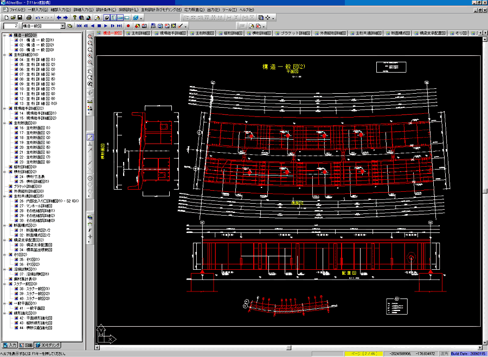Click the perpendicular snap tool icon
Viewport: 488px width, 357px height.
click(90, 144)
